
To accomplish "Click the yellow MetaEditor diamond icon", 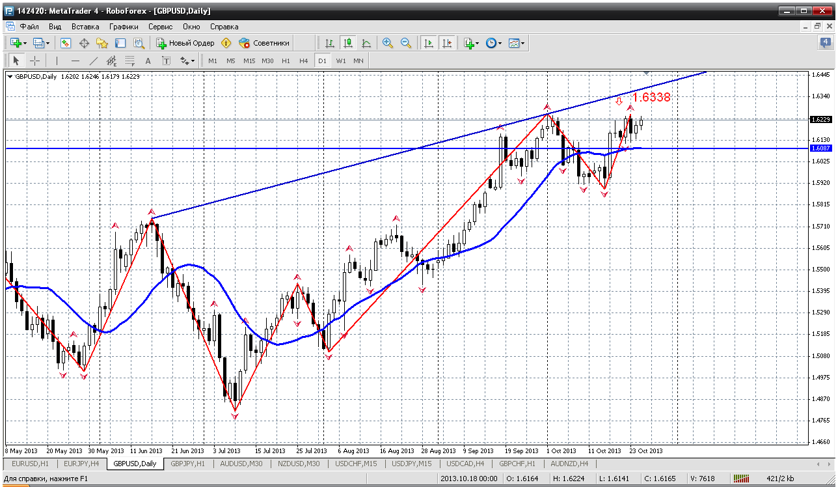I will (x=226, y=43).
